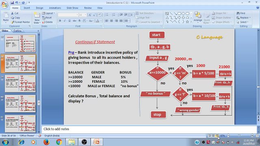Cut the selection with scissors icon

pyautogui.click(x=15, y=13)
